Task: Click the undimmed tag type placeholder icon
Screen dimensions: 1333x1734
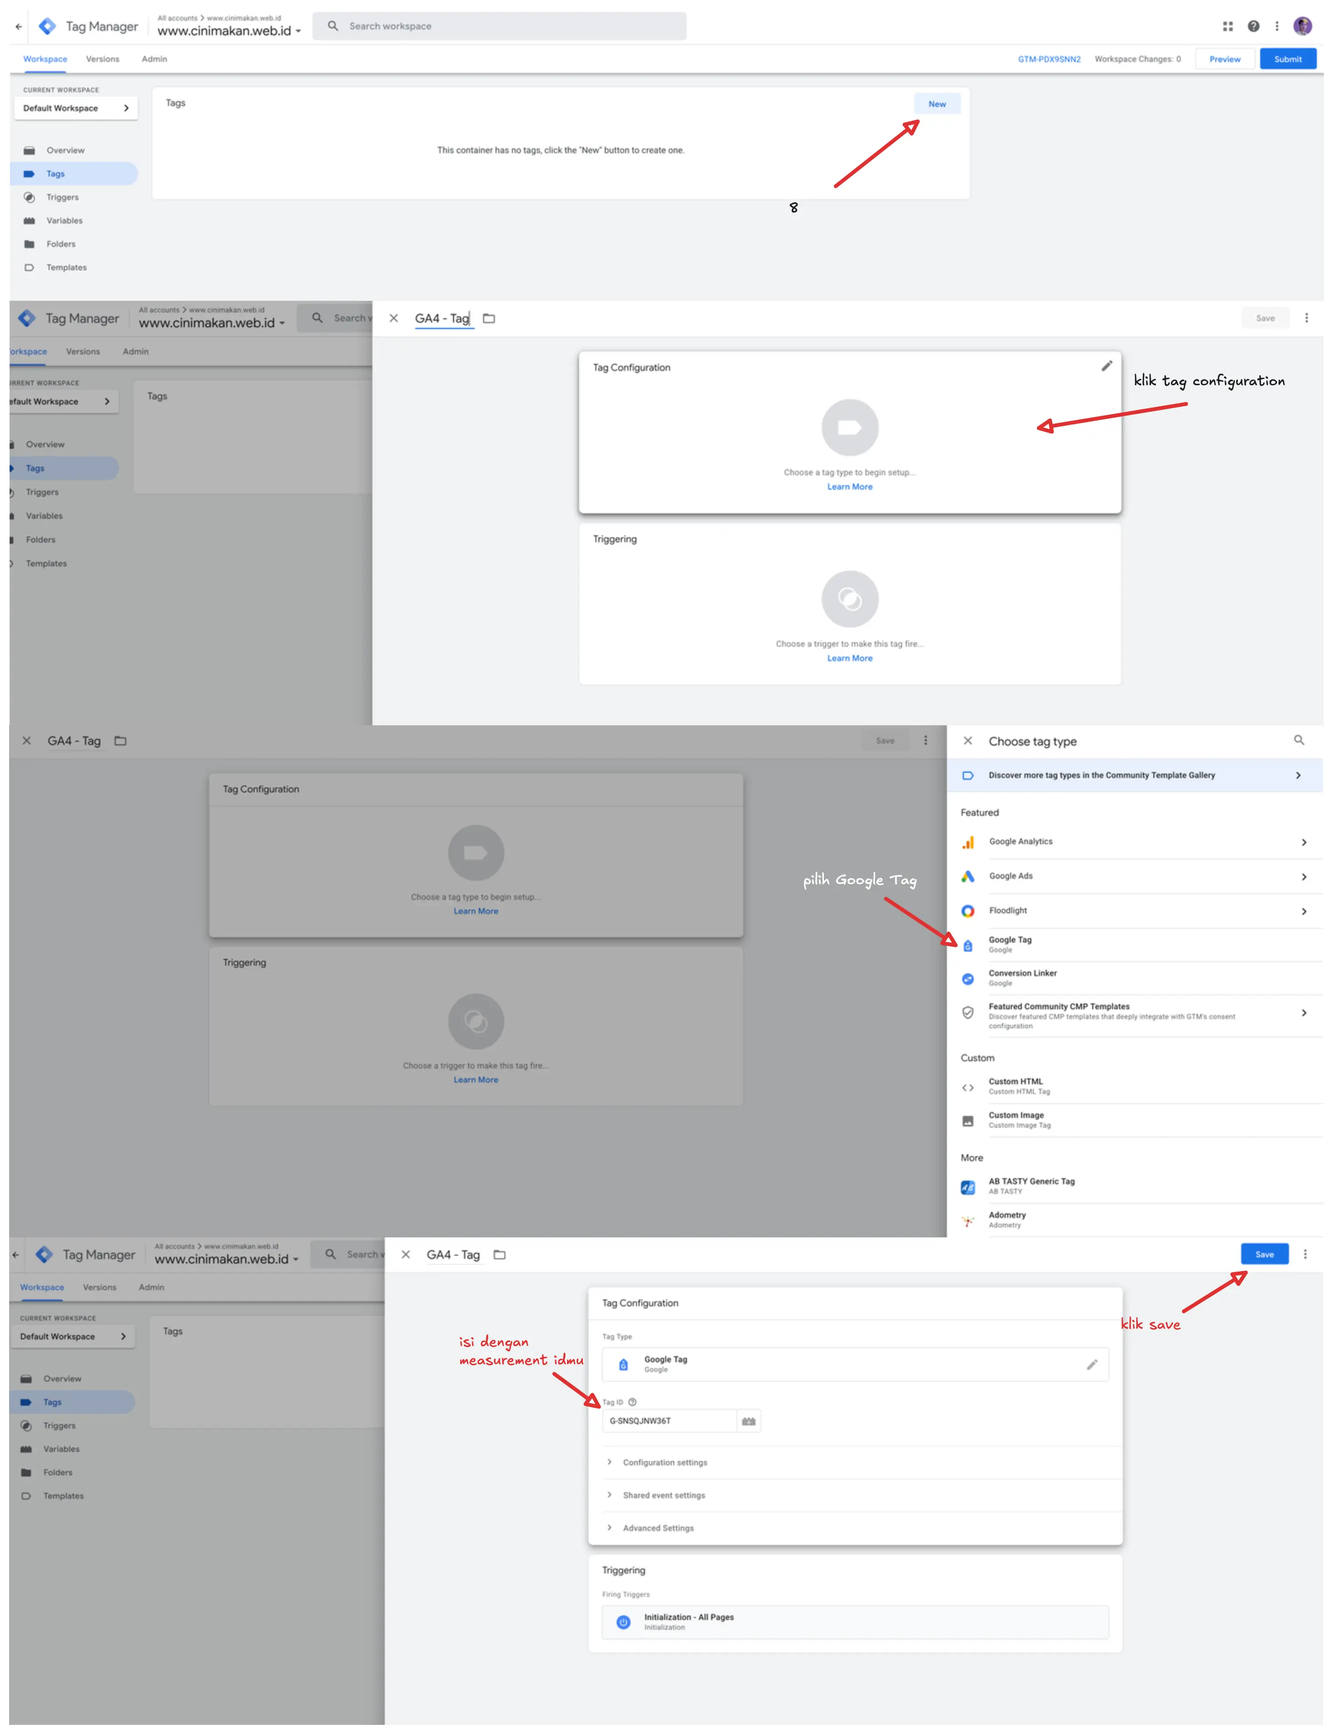Action: pos(849,427)
